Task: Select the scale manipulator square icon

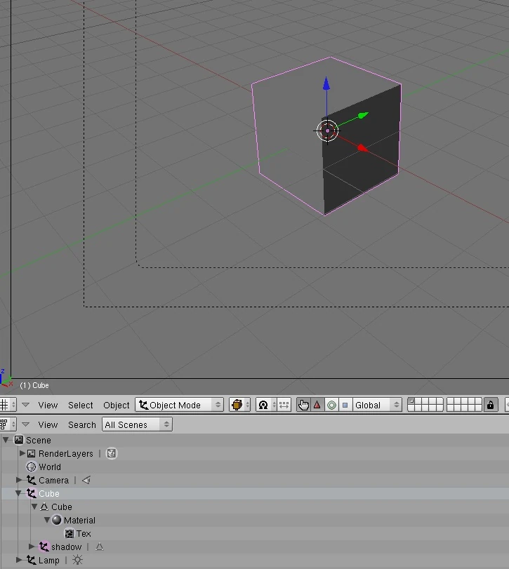Action: click(x=345, y=405)
